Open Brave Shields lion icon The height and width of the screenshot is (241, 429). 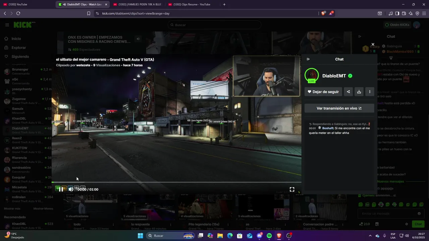click(323, 13)
